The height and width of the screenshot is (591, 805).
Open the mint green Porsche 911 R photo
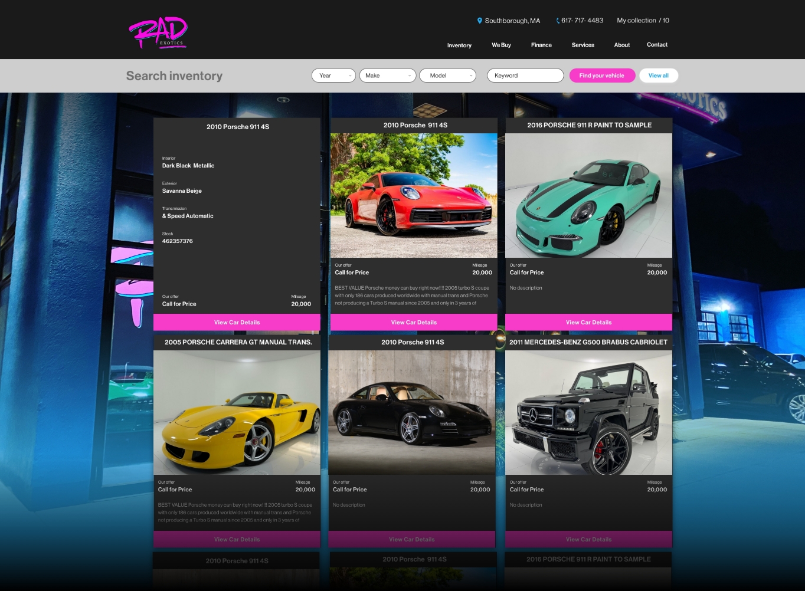click(588, 195)
